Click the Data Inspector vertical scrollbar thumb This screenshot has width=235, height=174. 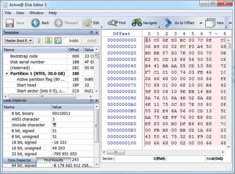point(96,126)
